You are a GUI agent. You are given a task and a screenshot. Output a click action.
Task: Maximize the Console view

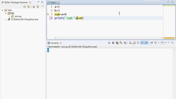click(x=172, y=43)
